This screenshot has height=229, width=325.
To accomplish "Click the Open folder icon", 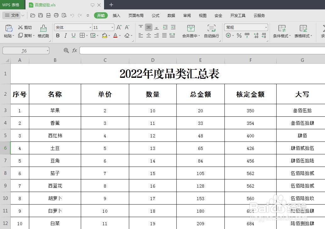I will (x=33, y=15).
